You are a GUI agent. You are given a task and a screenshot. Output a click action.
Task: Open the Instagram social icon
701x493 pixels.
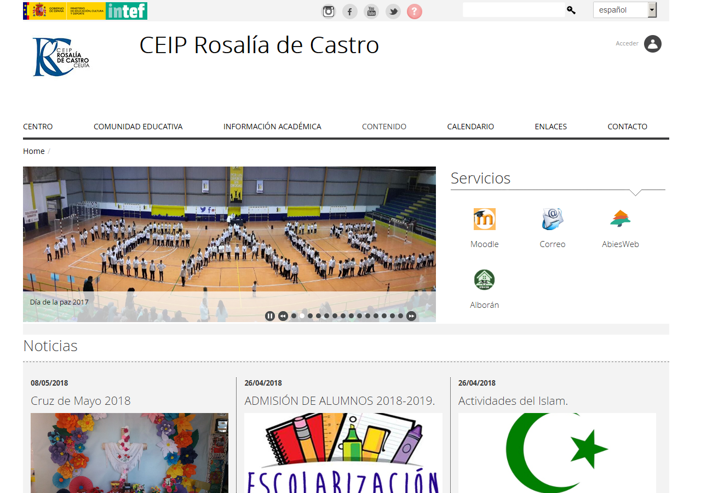[328, 12]
